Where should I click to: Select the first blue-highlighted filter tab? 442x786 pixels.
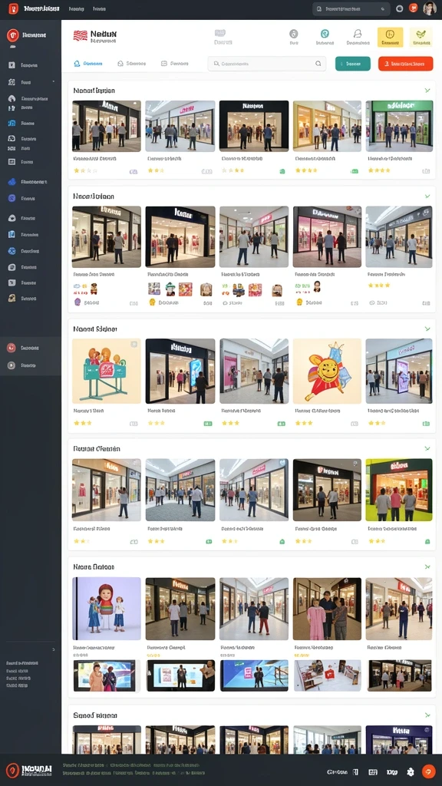(88, 64)
